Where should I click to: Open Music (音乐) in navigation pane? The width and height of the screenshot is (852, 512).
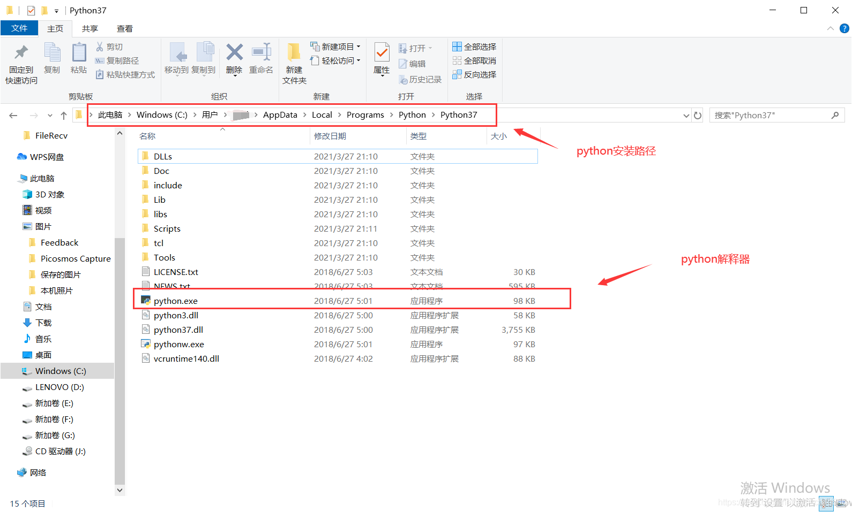tap(37, 339)
